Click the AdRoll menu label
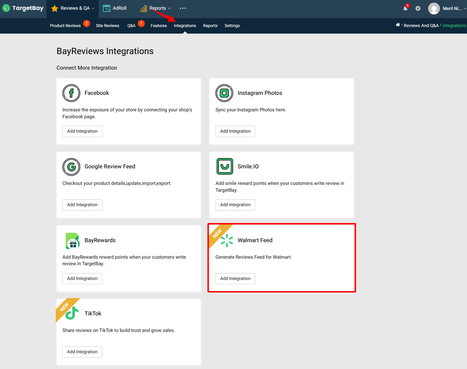Screen dimensions: 467x369 [x=120, y=8]
